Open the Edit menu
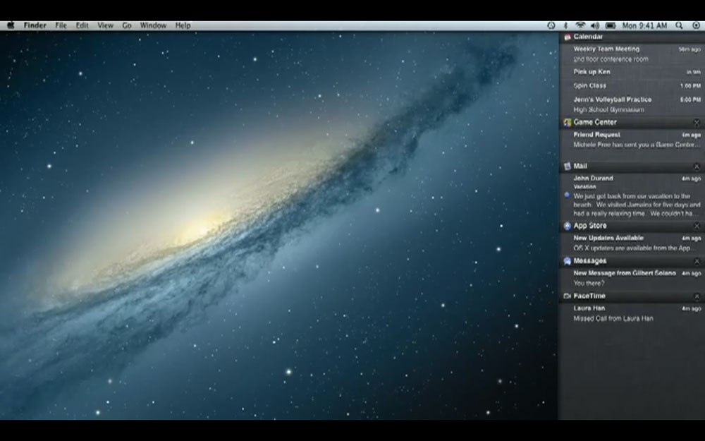 pos(82,25)
